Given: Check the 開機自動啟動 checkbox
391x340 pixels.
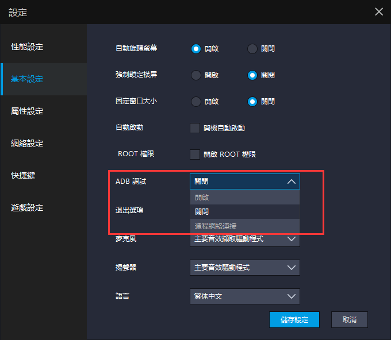Looking at the screenshot, I should point(195,128).
